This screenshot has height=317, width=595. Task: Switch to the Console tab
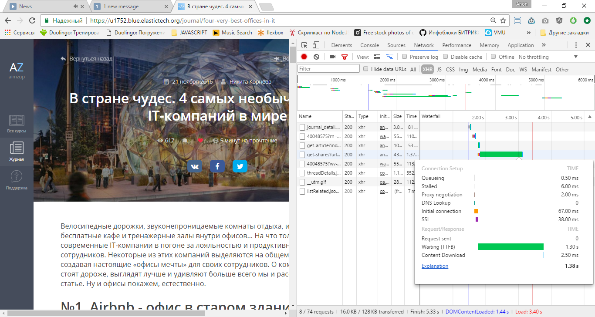click(369, 45)
